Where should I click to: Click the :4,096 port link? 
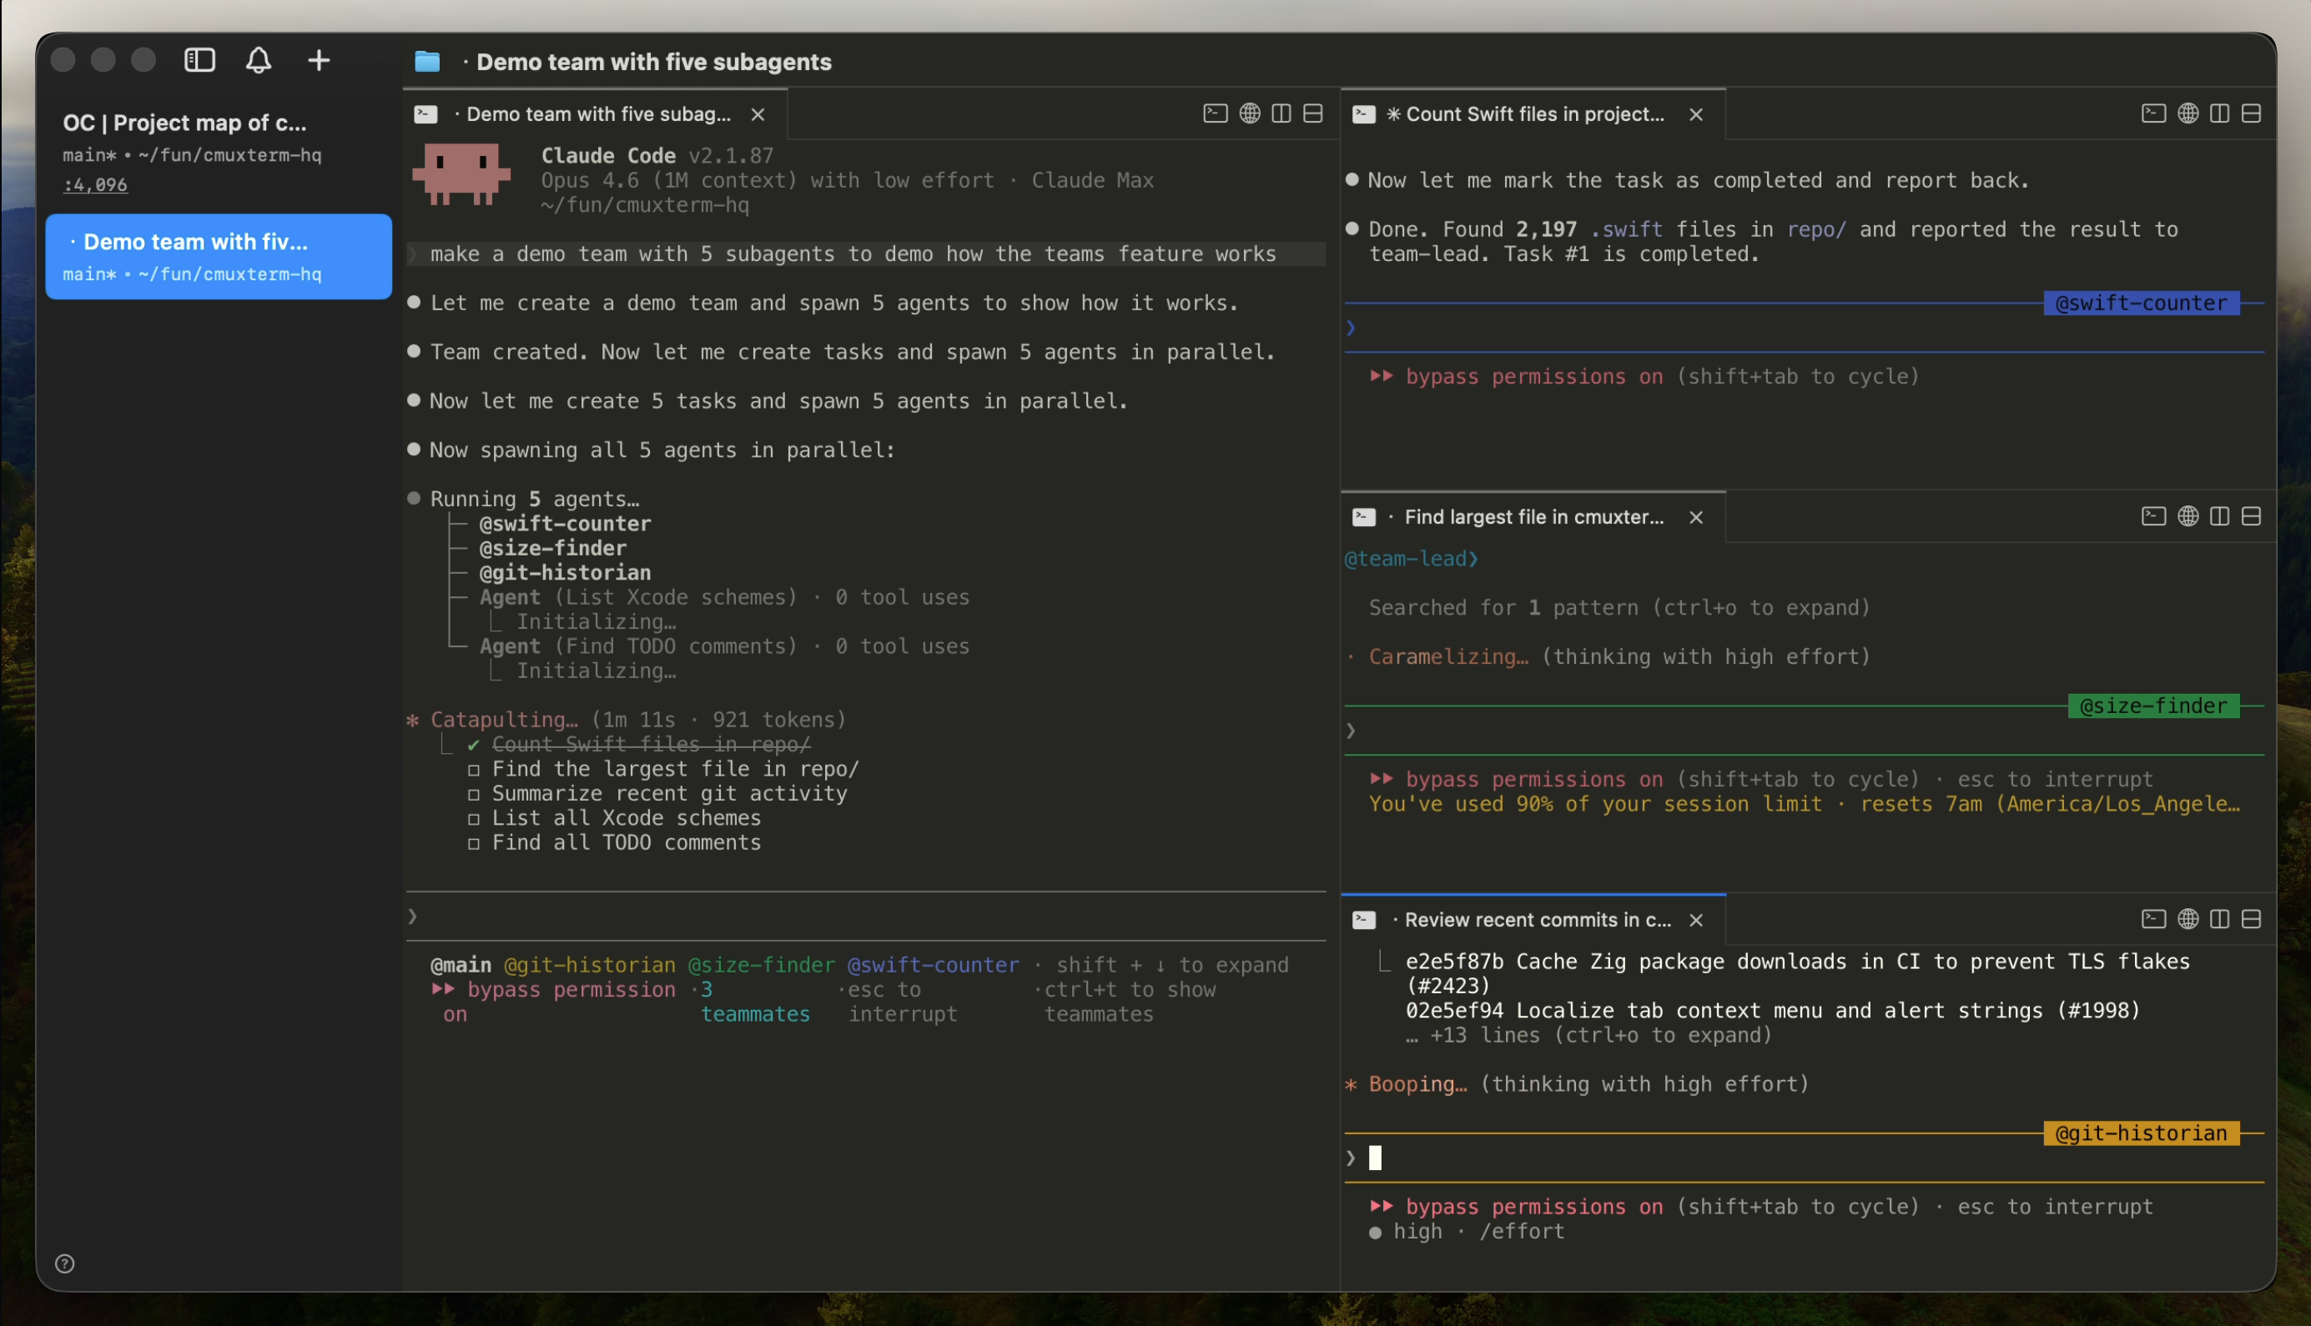pos(95,185)
